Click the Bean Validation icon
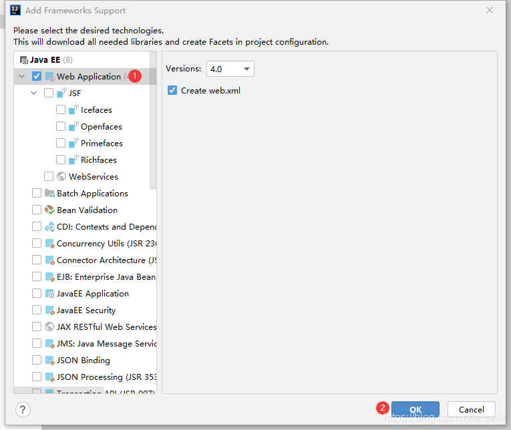The image size is (511, 430). pos(49,210)
